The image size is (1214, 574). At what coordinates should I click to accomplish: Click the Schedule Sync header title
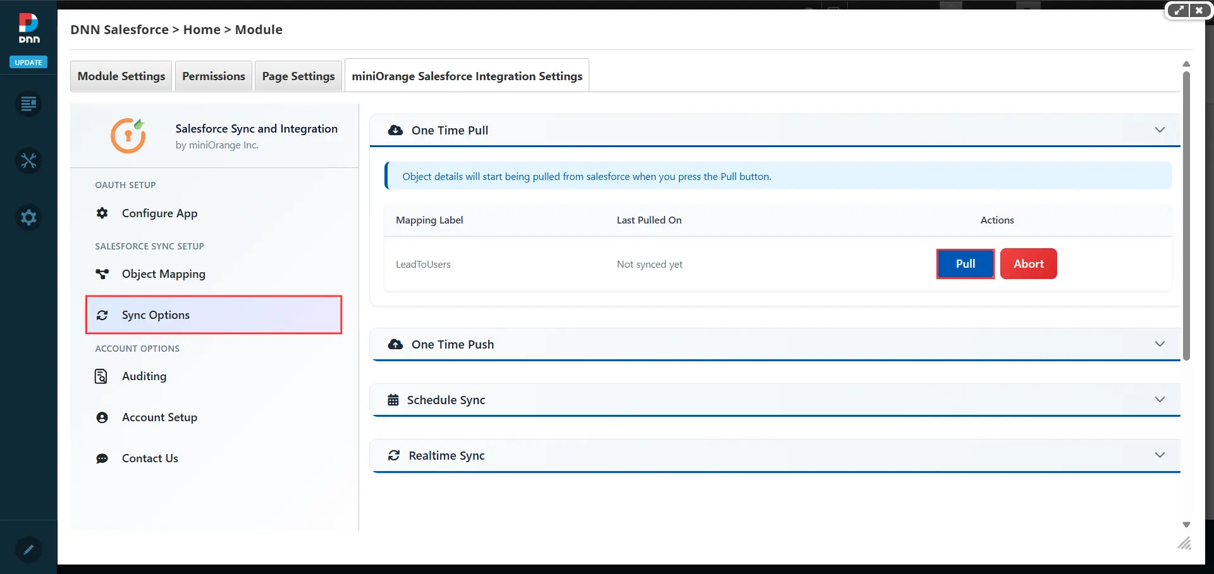(446, 400)
